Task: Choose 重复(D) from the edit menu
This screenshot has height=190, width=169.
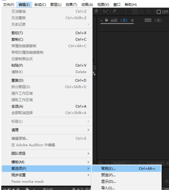Action: click(47, 80)
